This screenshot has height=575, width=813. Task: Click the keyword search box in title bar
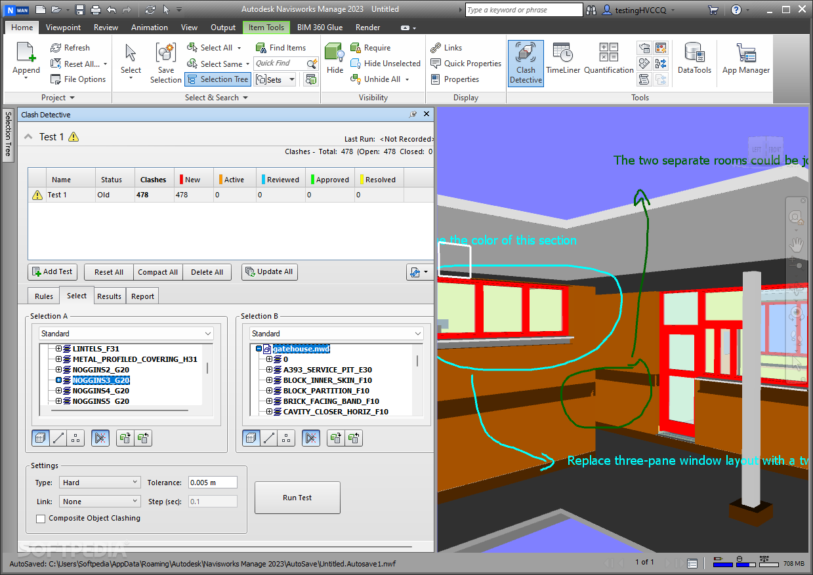tap(524, 10)
